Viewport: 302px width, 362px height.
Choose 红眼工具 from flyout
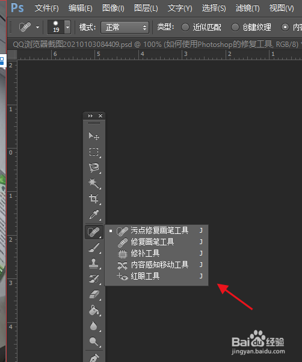click(156, 276)
